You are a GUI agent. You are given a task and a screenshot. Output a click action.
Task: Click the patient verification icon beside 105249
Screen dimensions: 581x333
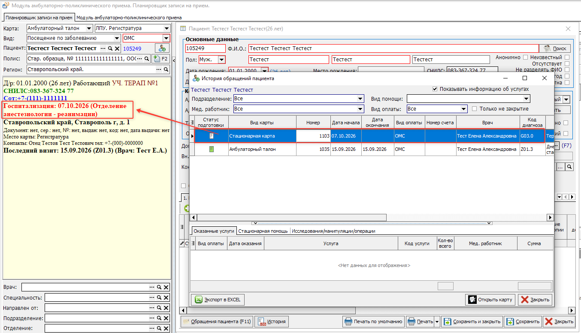[161, 48]
